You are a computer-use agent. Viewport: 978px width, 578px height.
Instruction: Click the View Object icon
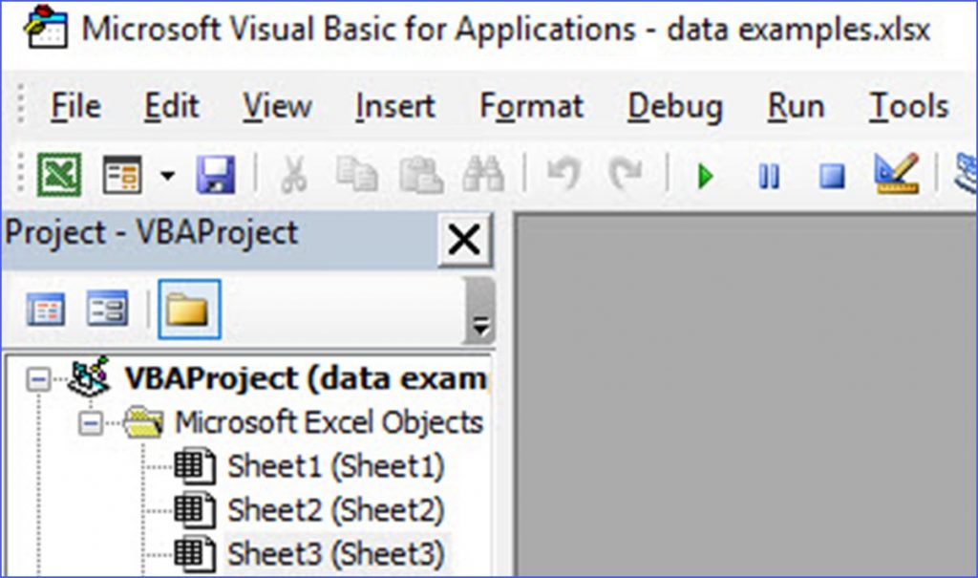[x=107, y=310]
